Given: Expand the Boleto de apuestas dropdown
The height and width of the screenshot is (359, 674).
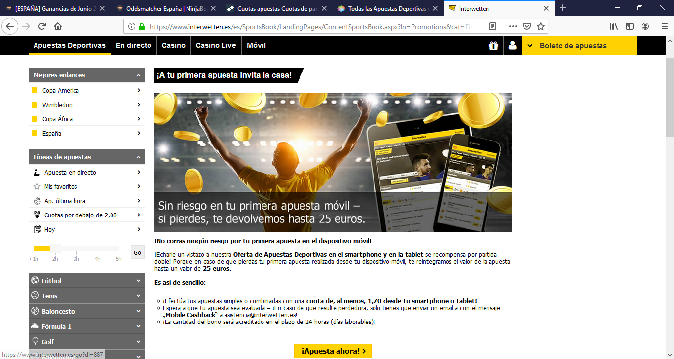Looking at the screenshot, I should tap(579, 46).
